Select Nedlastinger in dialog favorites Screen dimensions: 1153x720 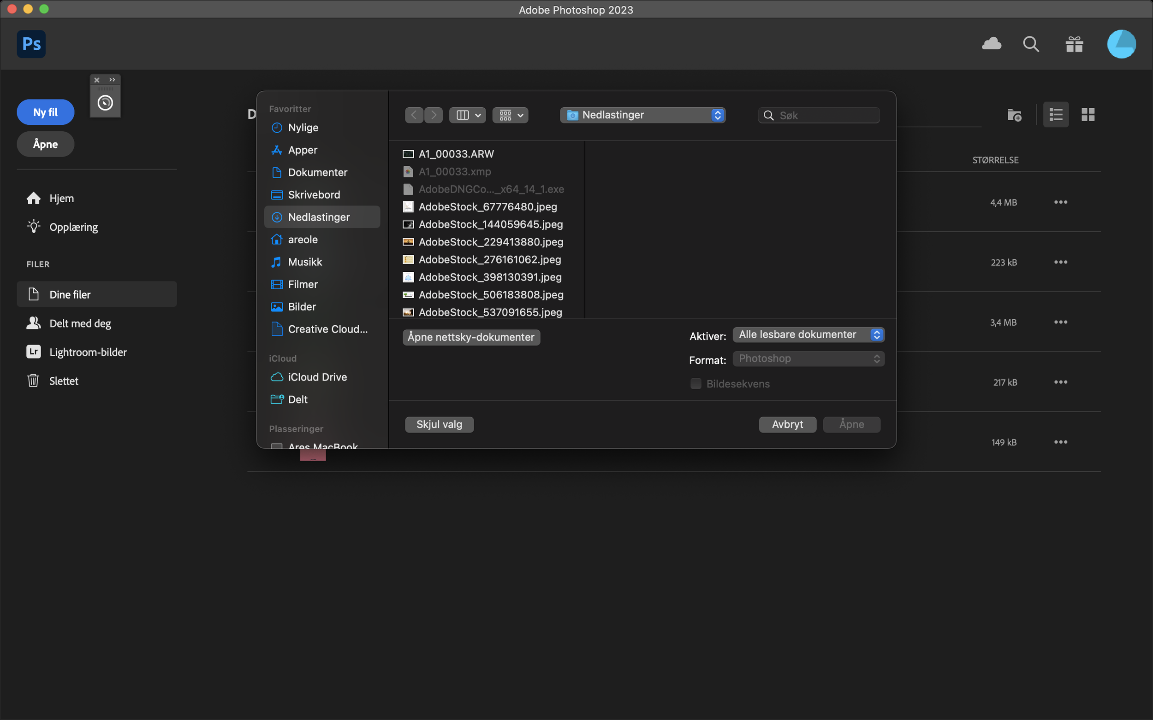[x=322, y=217]
